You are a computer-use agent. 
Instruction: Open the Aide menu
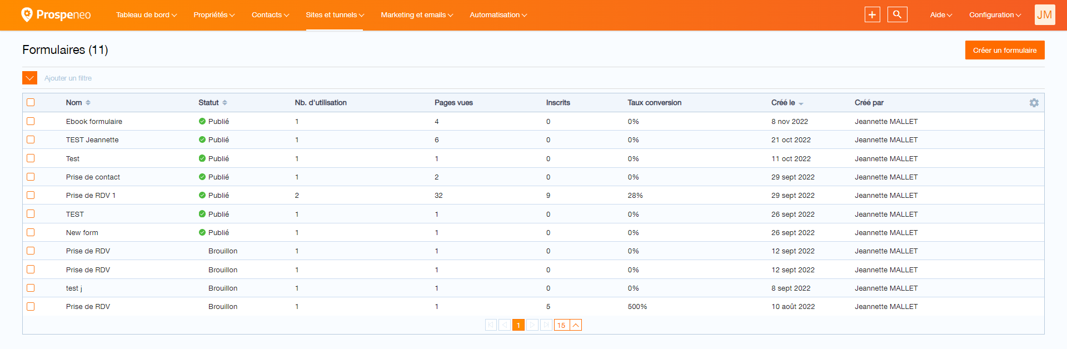point(941,15)
